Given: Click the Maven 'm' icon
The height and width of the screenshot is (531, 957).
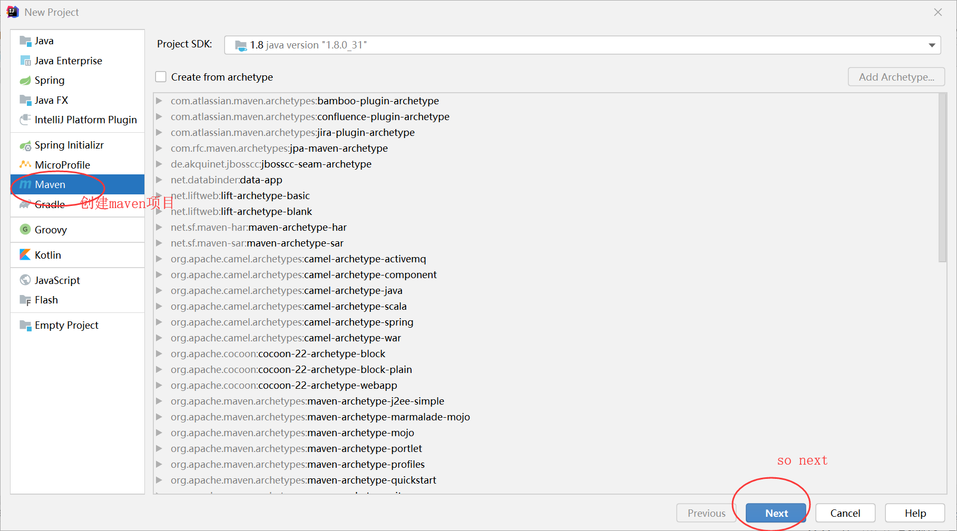Looking at the screenshot, I should 25,185.
